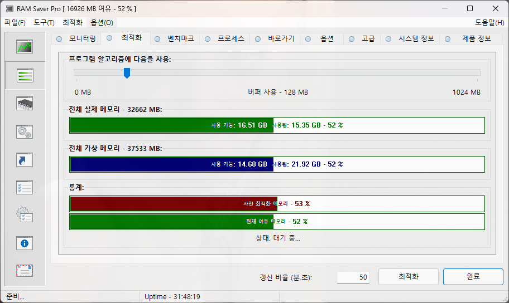The image size is (509, 303).
Task: Open the 도구(T) menu
Action: click(44, 23)
